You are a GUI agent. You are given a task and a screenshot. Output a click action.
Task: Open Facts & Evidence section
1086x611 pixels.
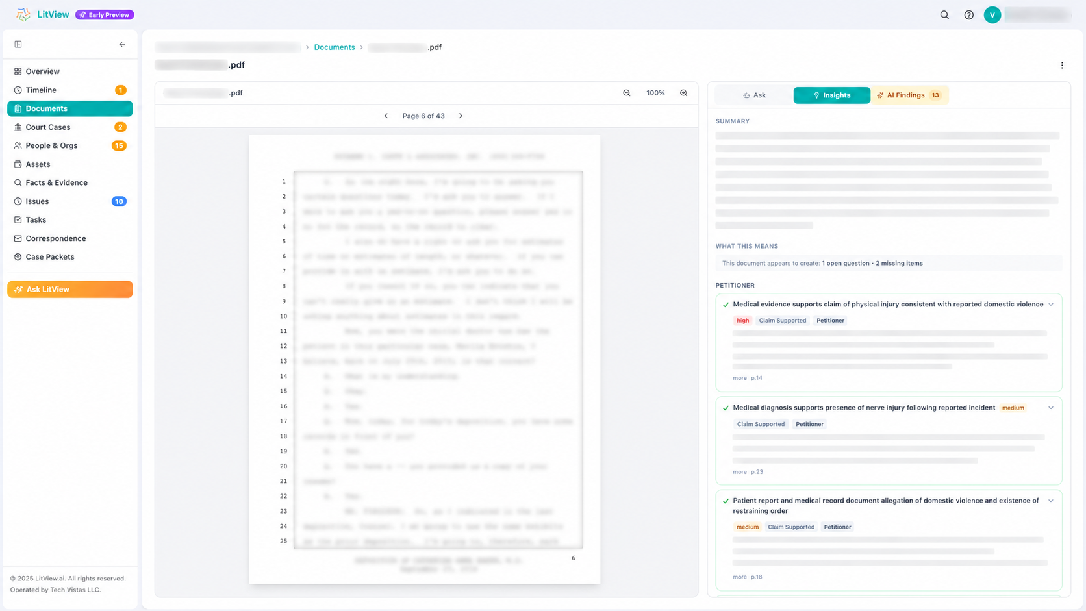click(70, 182)
